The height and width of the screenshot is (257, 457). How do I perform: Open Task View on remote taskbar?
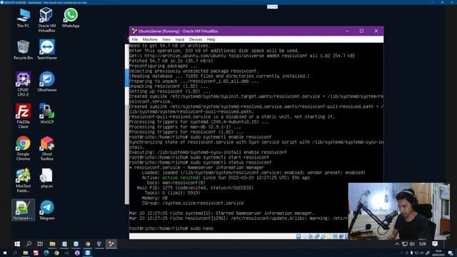[40, 243]
